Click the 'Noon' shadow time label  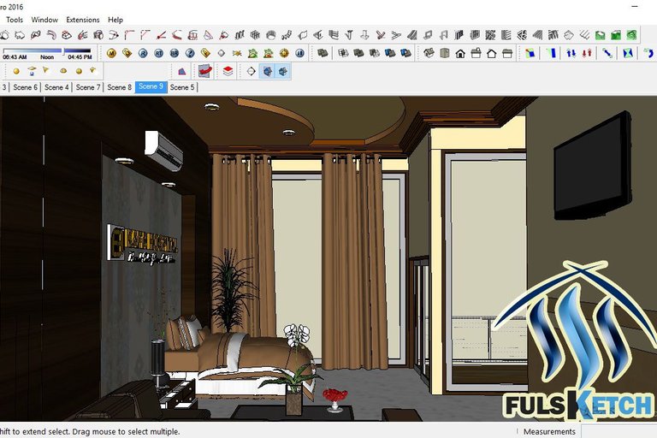(x=47, y=57)
